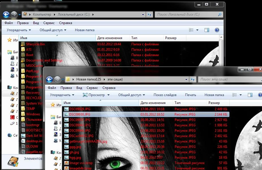This screenshot has width=262, height=170.
Task: Select DSC09929.JPG image icon
Action: pos(66,109)
